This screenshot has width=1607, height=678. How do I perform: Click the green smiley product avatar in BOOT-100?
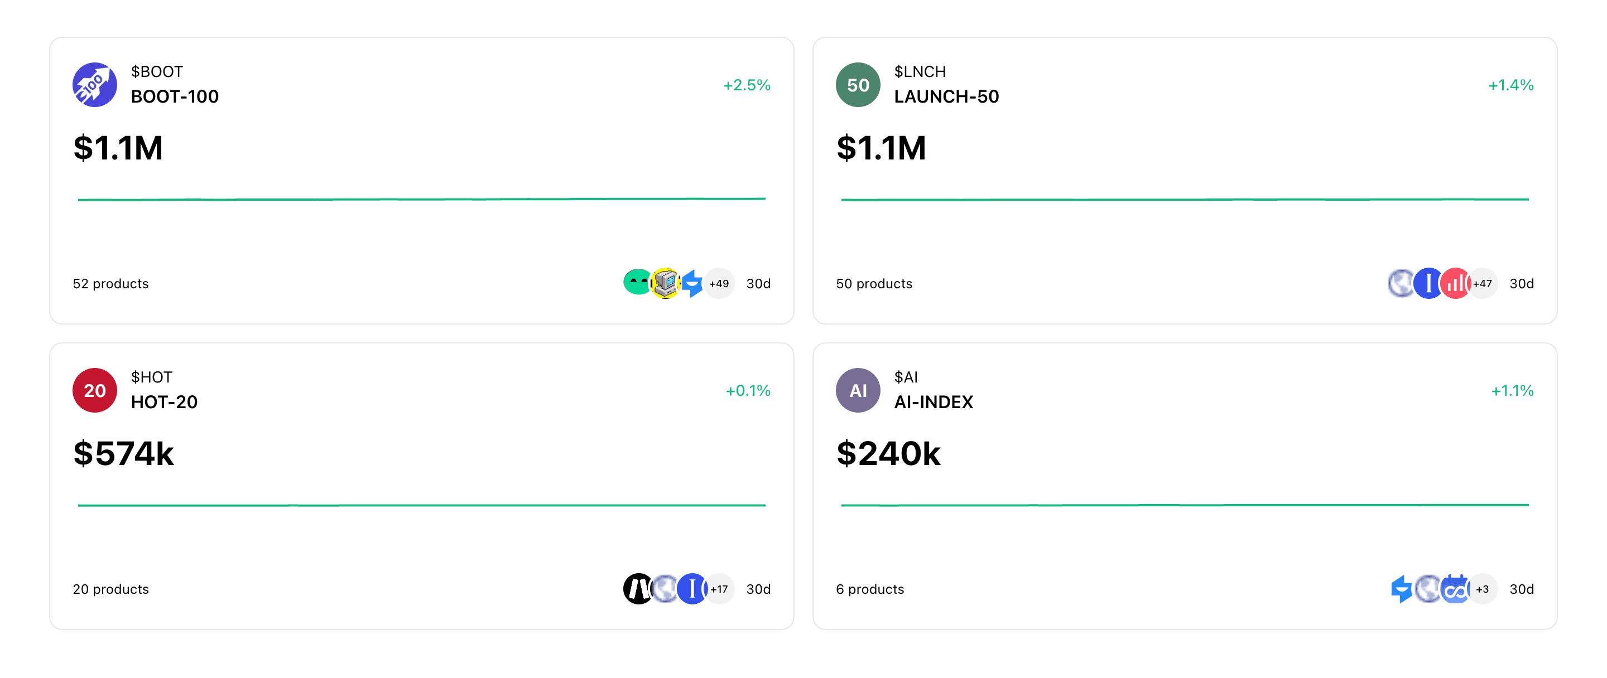[636, 283]
